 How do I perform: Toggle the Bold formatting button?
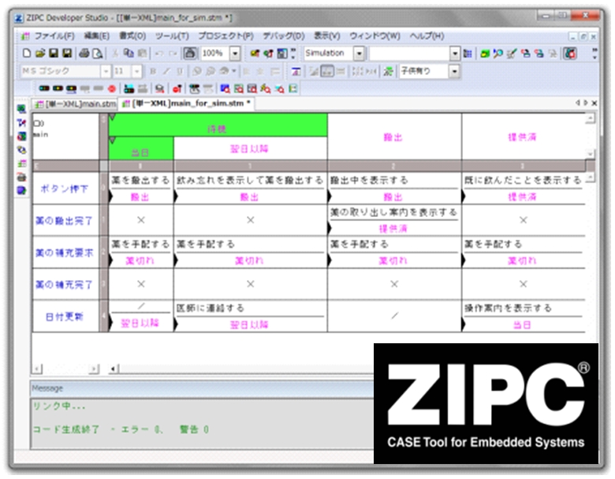point(153,72)
